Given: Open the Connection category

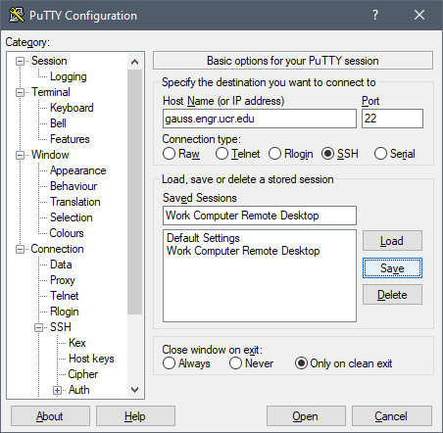Looking at the screenshot, I should coord(57,249).
